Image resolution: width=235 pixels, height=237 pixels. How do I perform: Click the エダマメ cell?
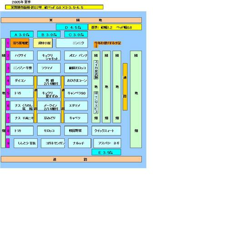pyautogui.click(x=76, y=106)
